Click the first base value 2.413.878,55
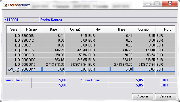 53,65
